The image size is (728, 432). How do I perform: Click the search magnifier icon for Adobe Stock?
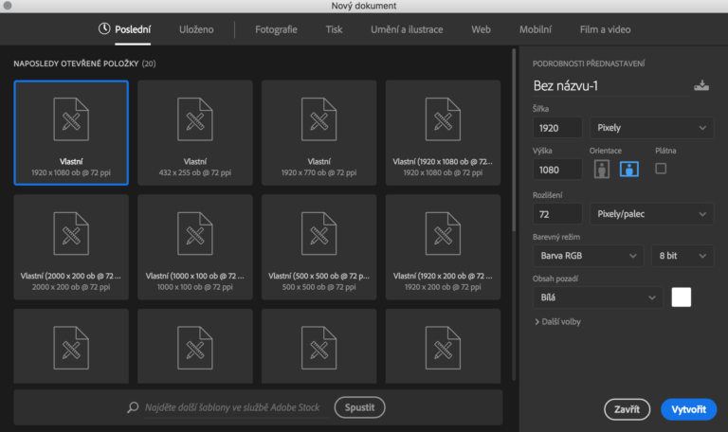134,407
